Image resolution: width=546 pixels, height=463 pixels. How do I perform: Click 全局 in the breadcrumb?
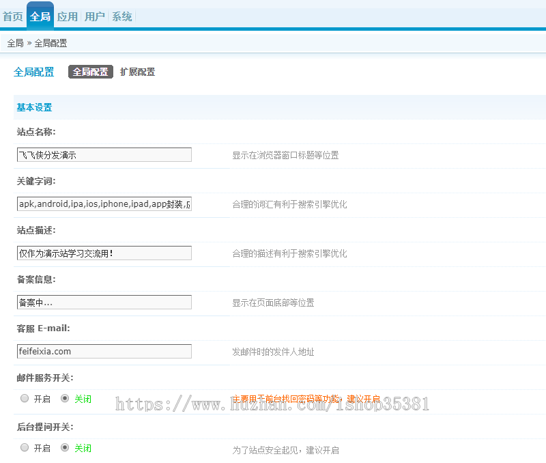click(15, 43)
